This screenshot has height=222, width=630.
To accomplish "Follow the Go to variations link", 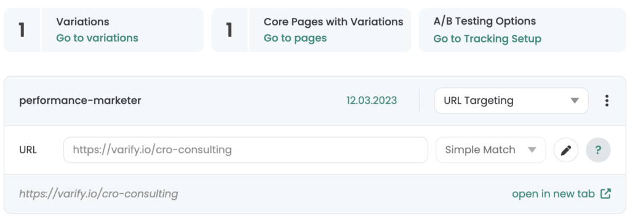I will click(x=97, y=38).
